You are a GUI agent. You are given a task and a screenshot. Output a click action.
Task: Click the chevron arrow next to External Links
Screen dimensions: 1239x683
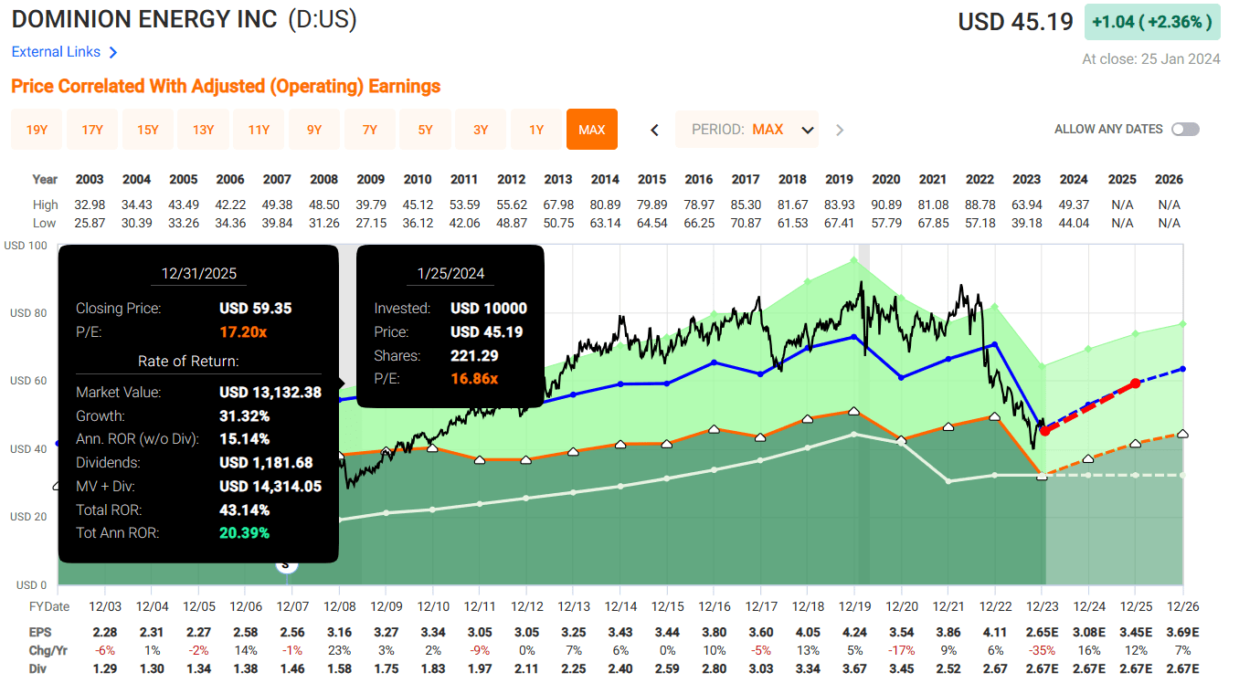pos(113,52)
